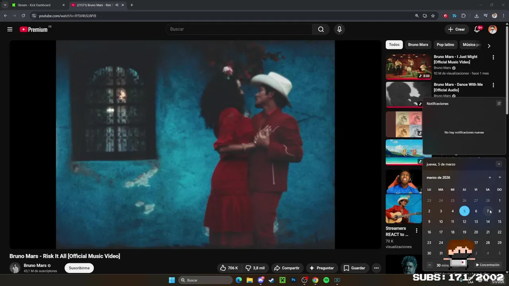Click the Guardar save button
Image resolution: width=509 pixels, height=286 pixels.
354,268
